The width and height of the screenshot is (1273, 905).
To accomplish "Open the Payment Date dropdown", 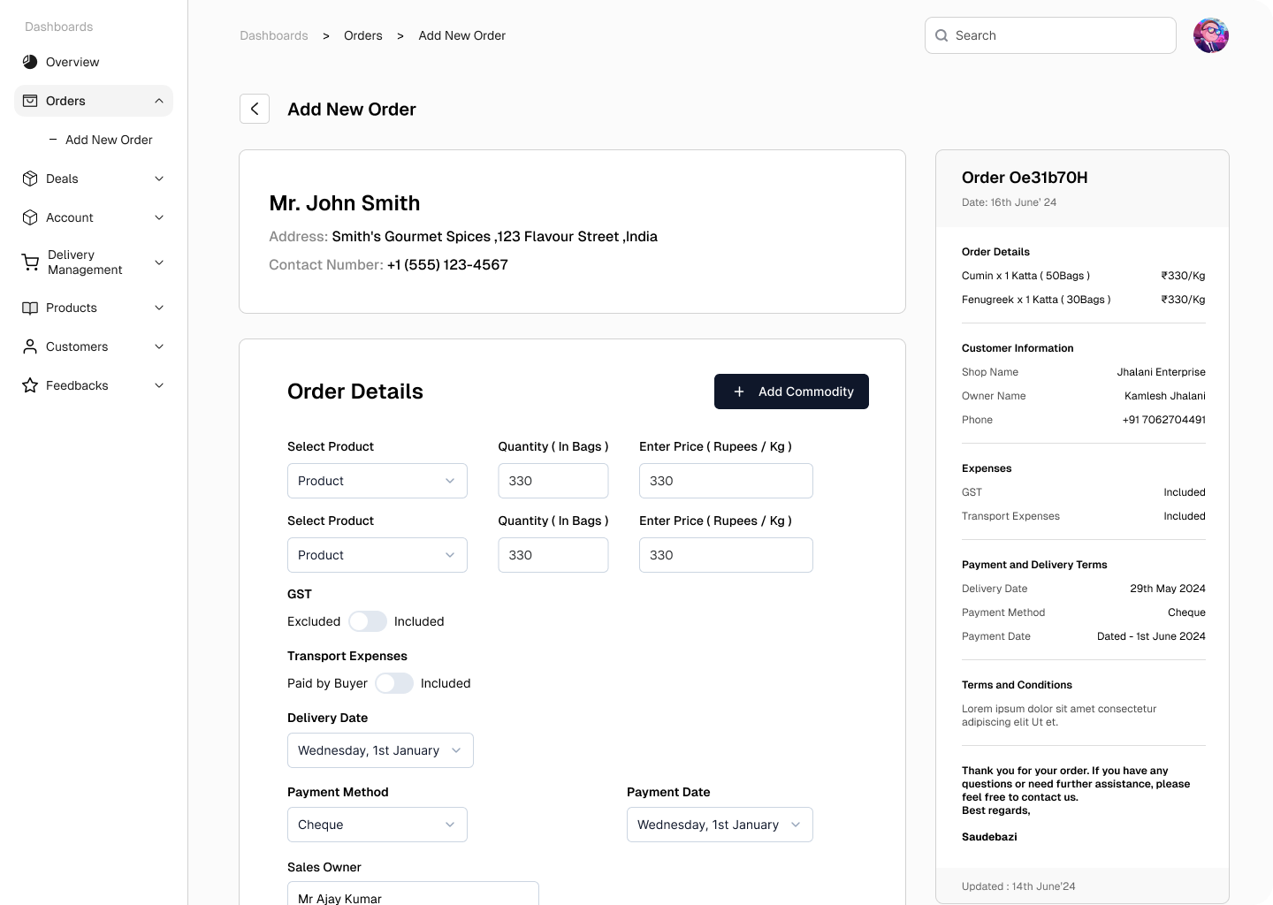I will point(719,825).
